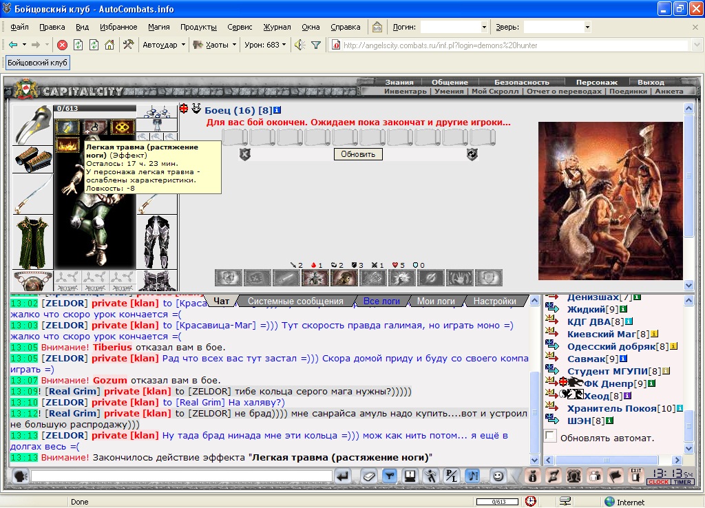Click the eraser clear chat icon

pyautogui.click(x=369, y=476)
